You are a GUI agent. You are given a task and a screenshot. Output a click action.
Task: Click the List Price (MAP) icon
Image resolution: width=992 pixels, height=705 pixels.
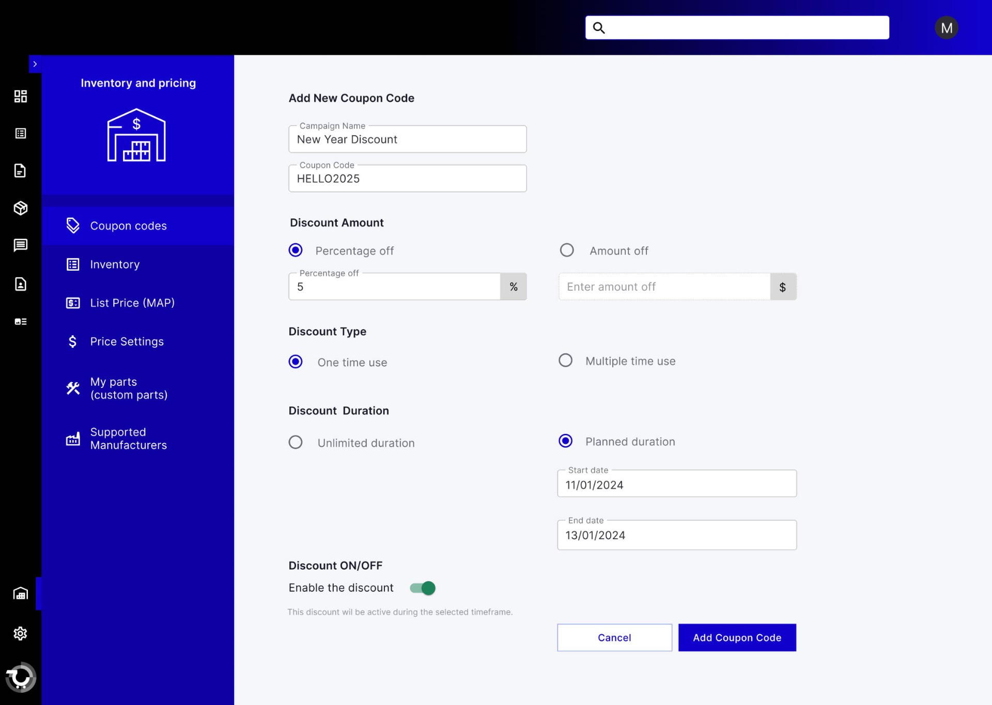click(x=73, y=303)
